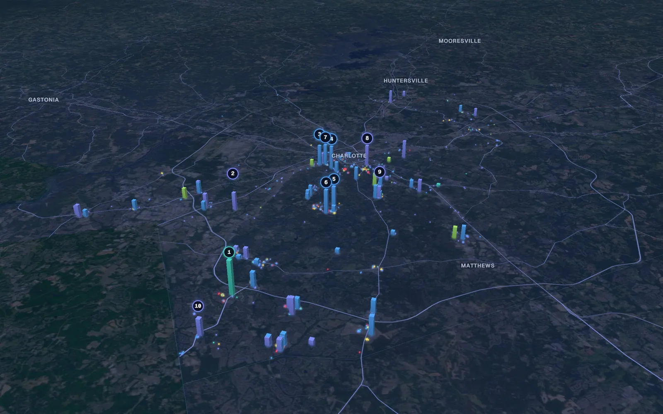Select the numbered marker 7 pin
Image resolution: width=663 pixels, height=414 pixels.
pyautogui.click(x=325, y=137)
